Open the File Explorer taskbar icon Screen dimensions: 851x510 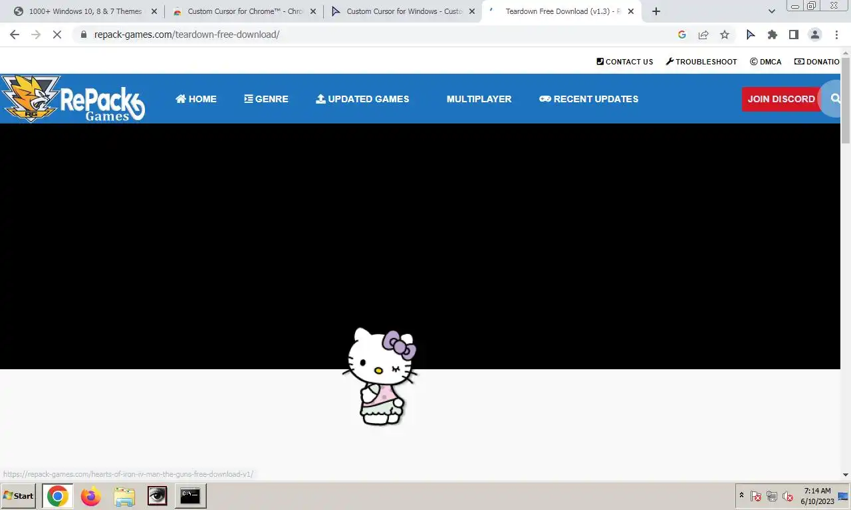tap(124, 495)
